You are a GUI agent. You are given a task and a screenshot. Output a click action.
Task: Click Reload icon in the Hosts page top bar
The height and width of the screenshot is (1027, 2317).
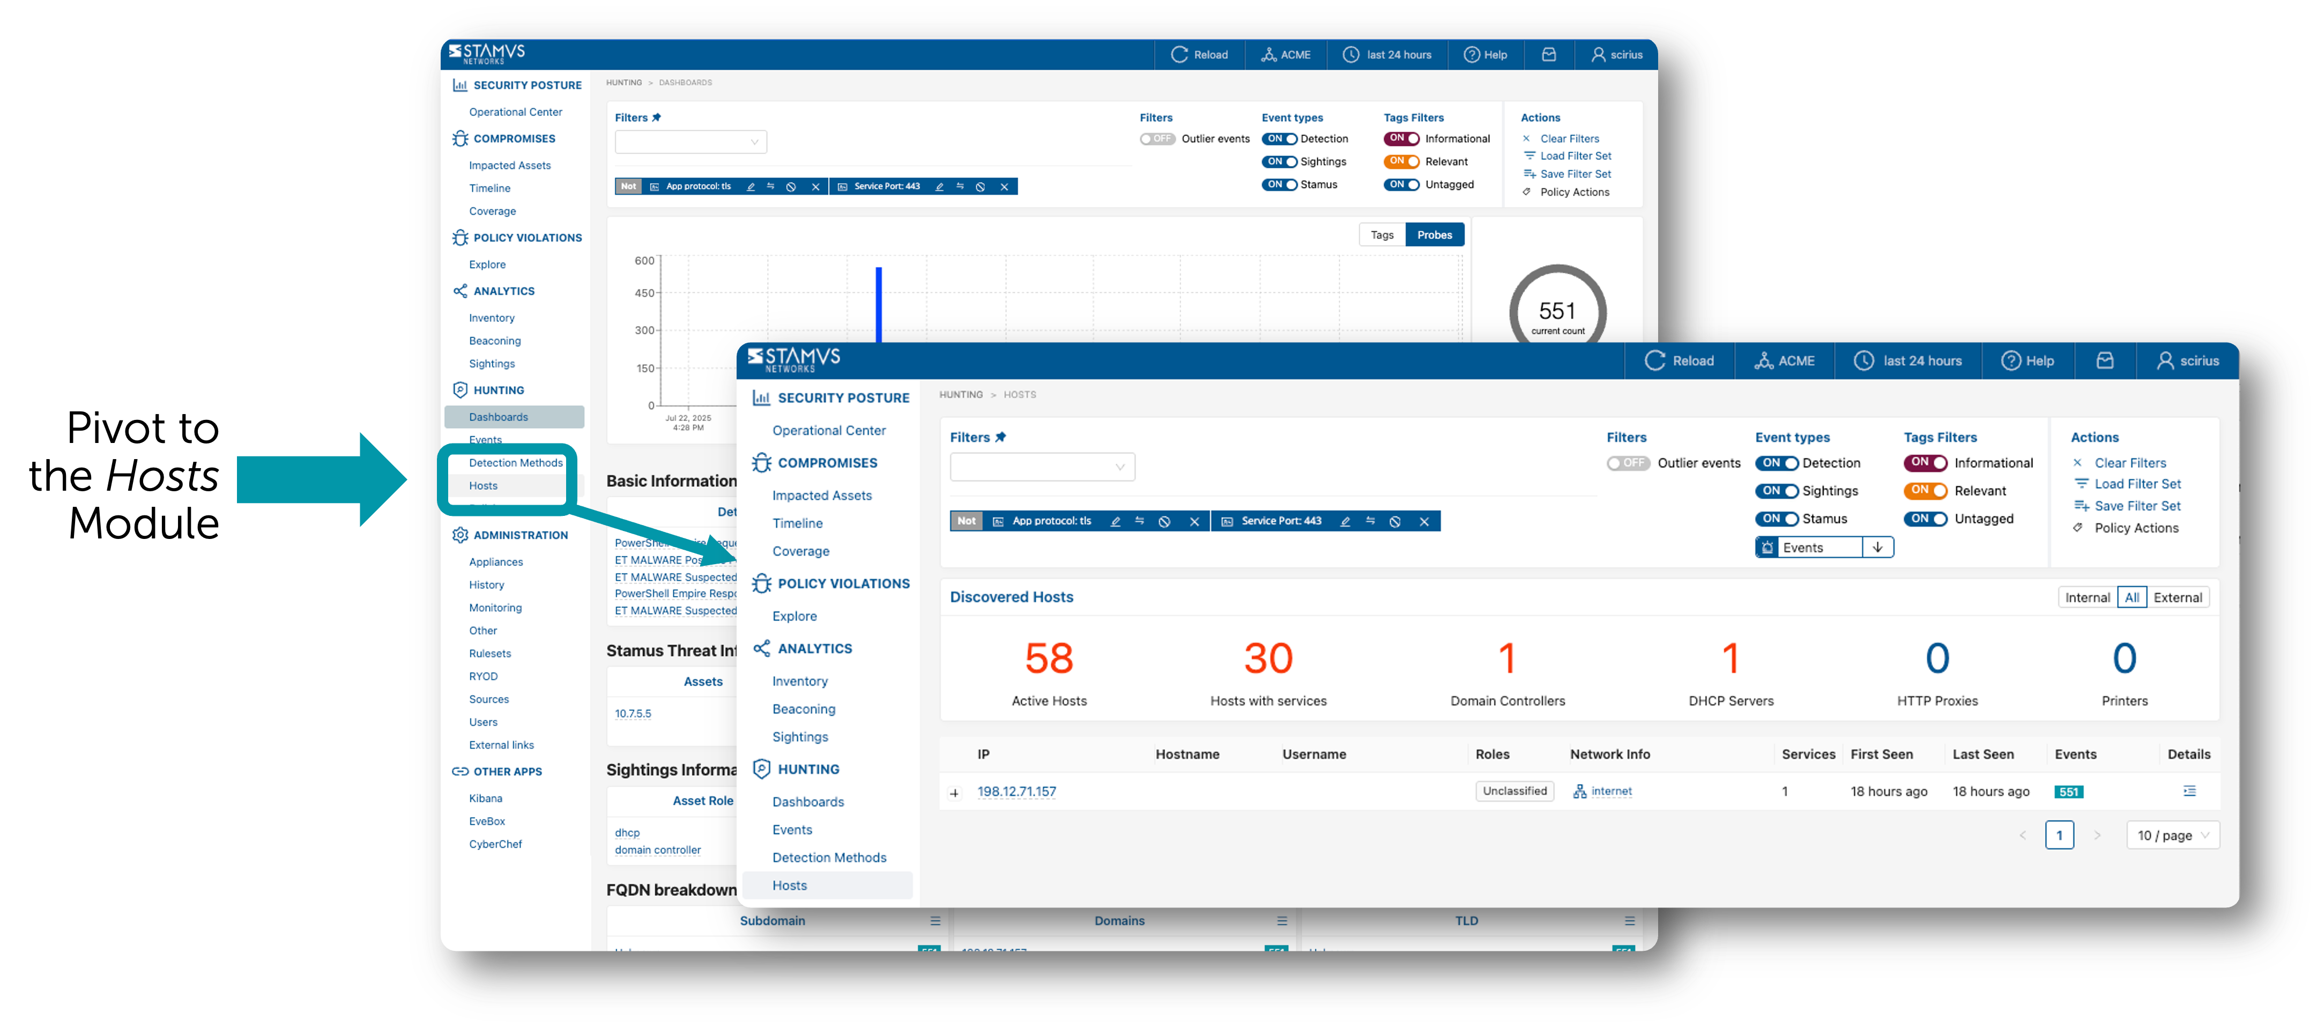1655,361
